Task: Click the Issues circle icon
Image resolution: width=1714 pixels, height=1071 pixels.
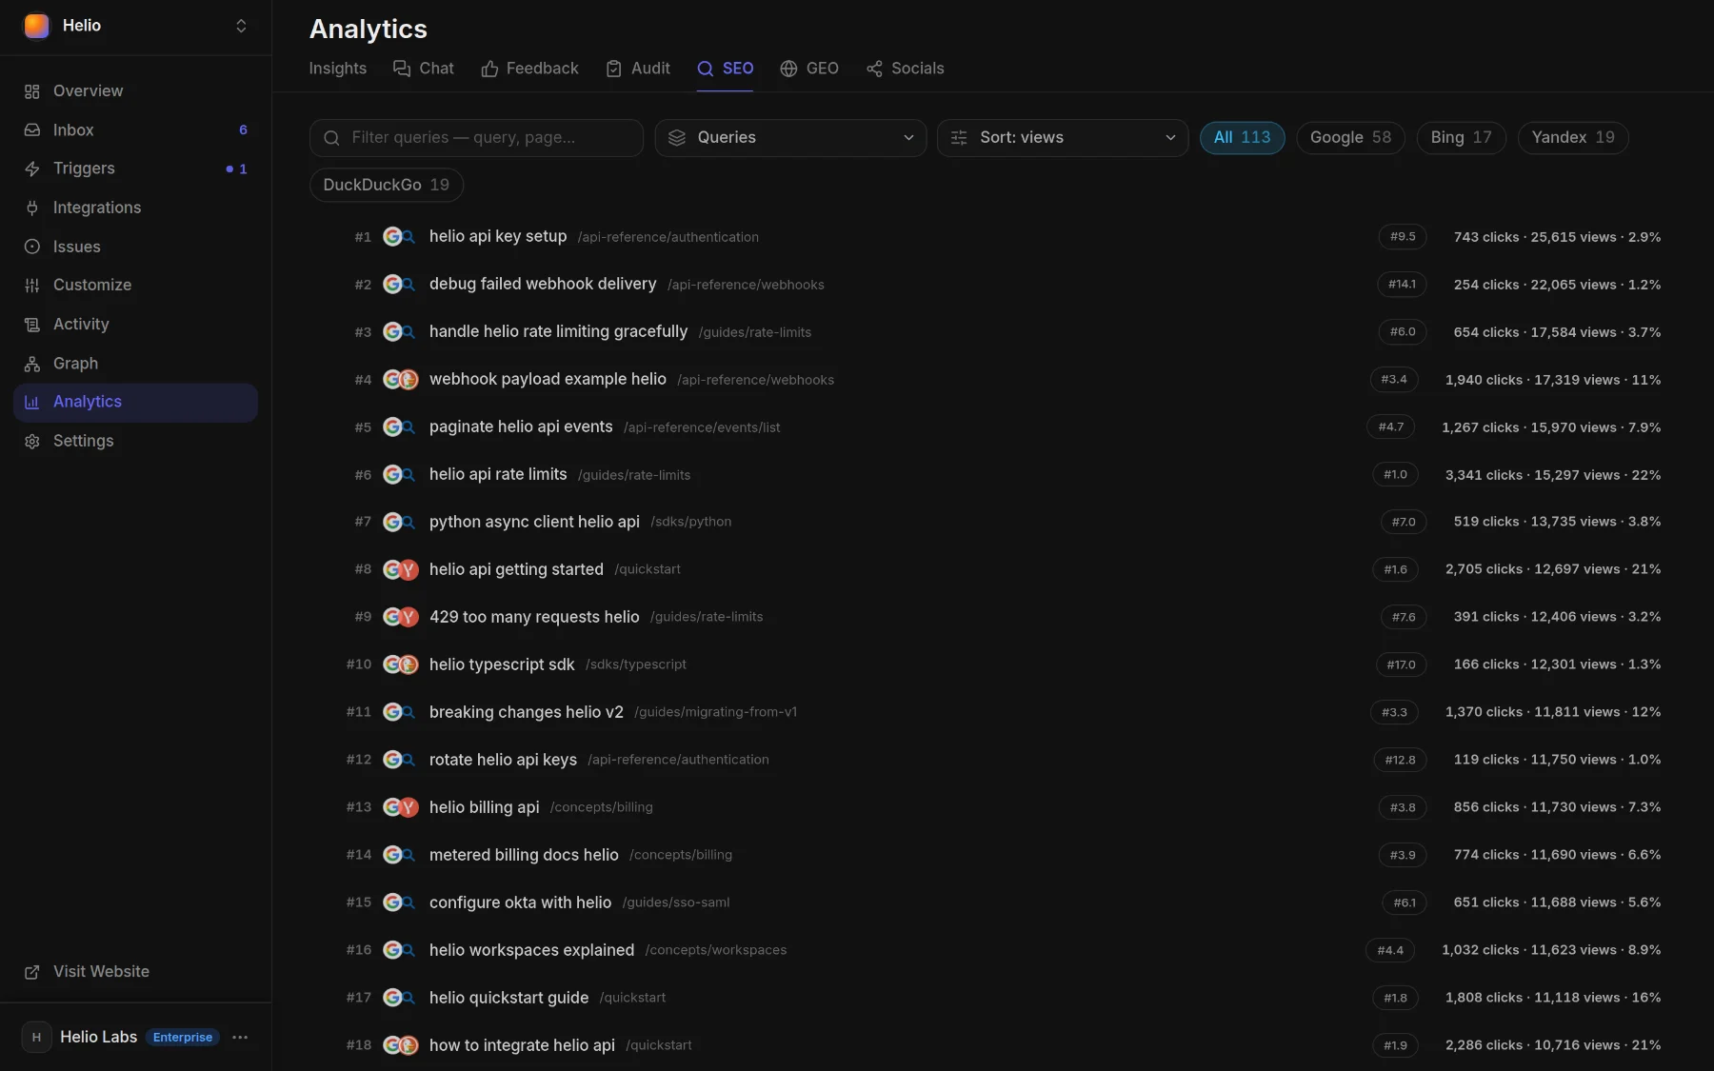Action: (x=32, y=247)
